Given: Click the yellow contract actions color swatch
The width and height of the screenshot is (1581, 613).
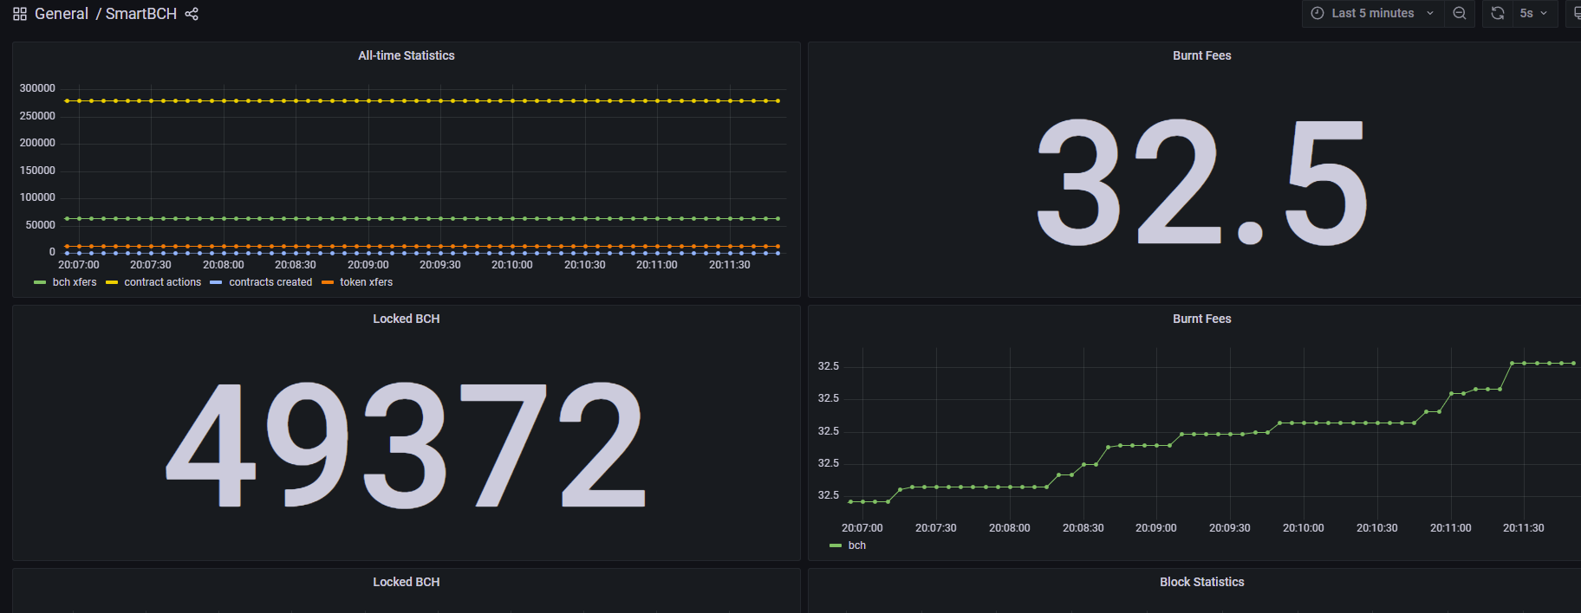Looking at the screenshot, I should point(112,282).
